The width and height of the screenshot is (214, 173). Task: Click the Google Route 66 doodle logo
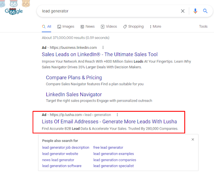[14, 11]
